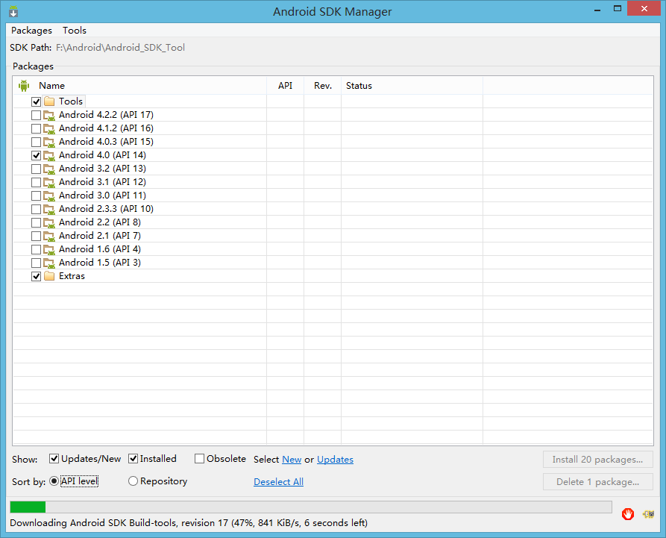Toggle the Updates/New show checkbox

click(54, 459)
